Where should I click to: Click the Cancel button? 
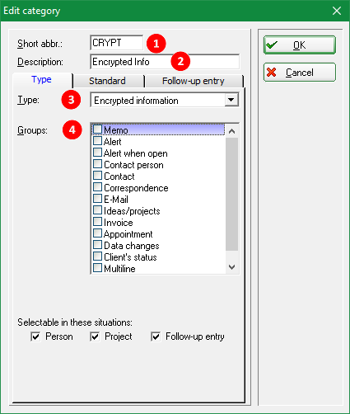300,73
